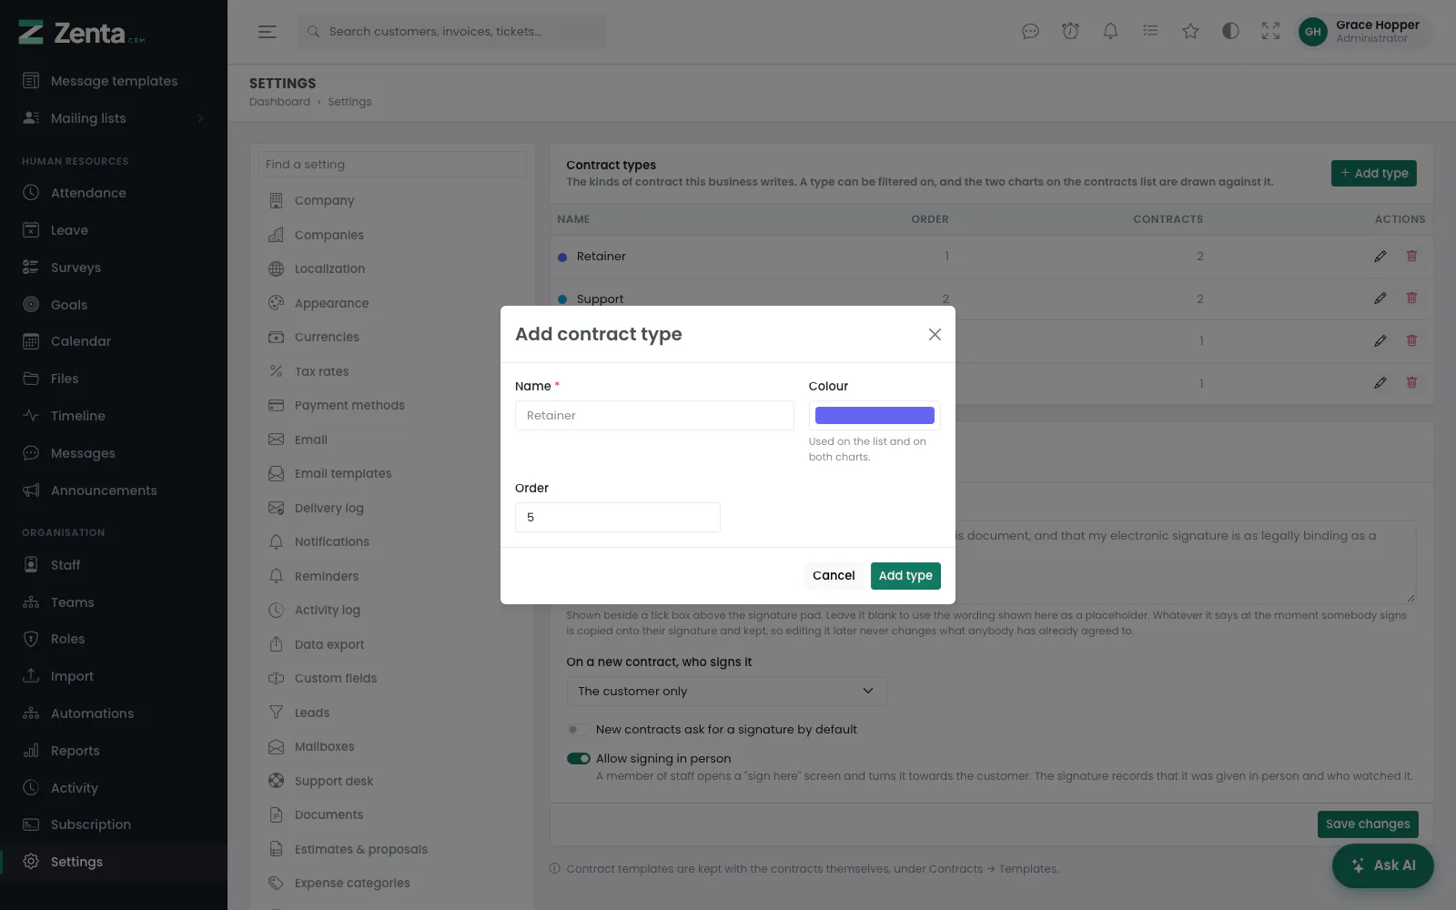Viewport: 1456px width, 910px height.
Task: Open the task list icon in the top bar
Action: (1150, 32)
